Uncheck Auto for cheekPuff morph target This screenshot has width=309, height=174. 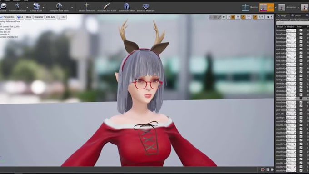pos(301,87)
